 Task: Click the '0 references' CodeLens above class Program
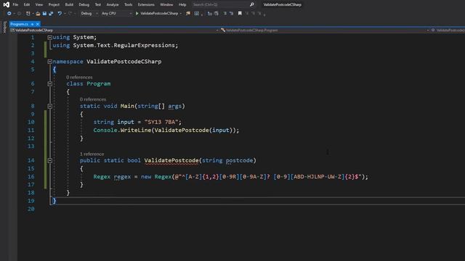pyautogui.click(x=79, y=78)
